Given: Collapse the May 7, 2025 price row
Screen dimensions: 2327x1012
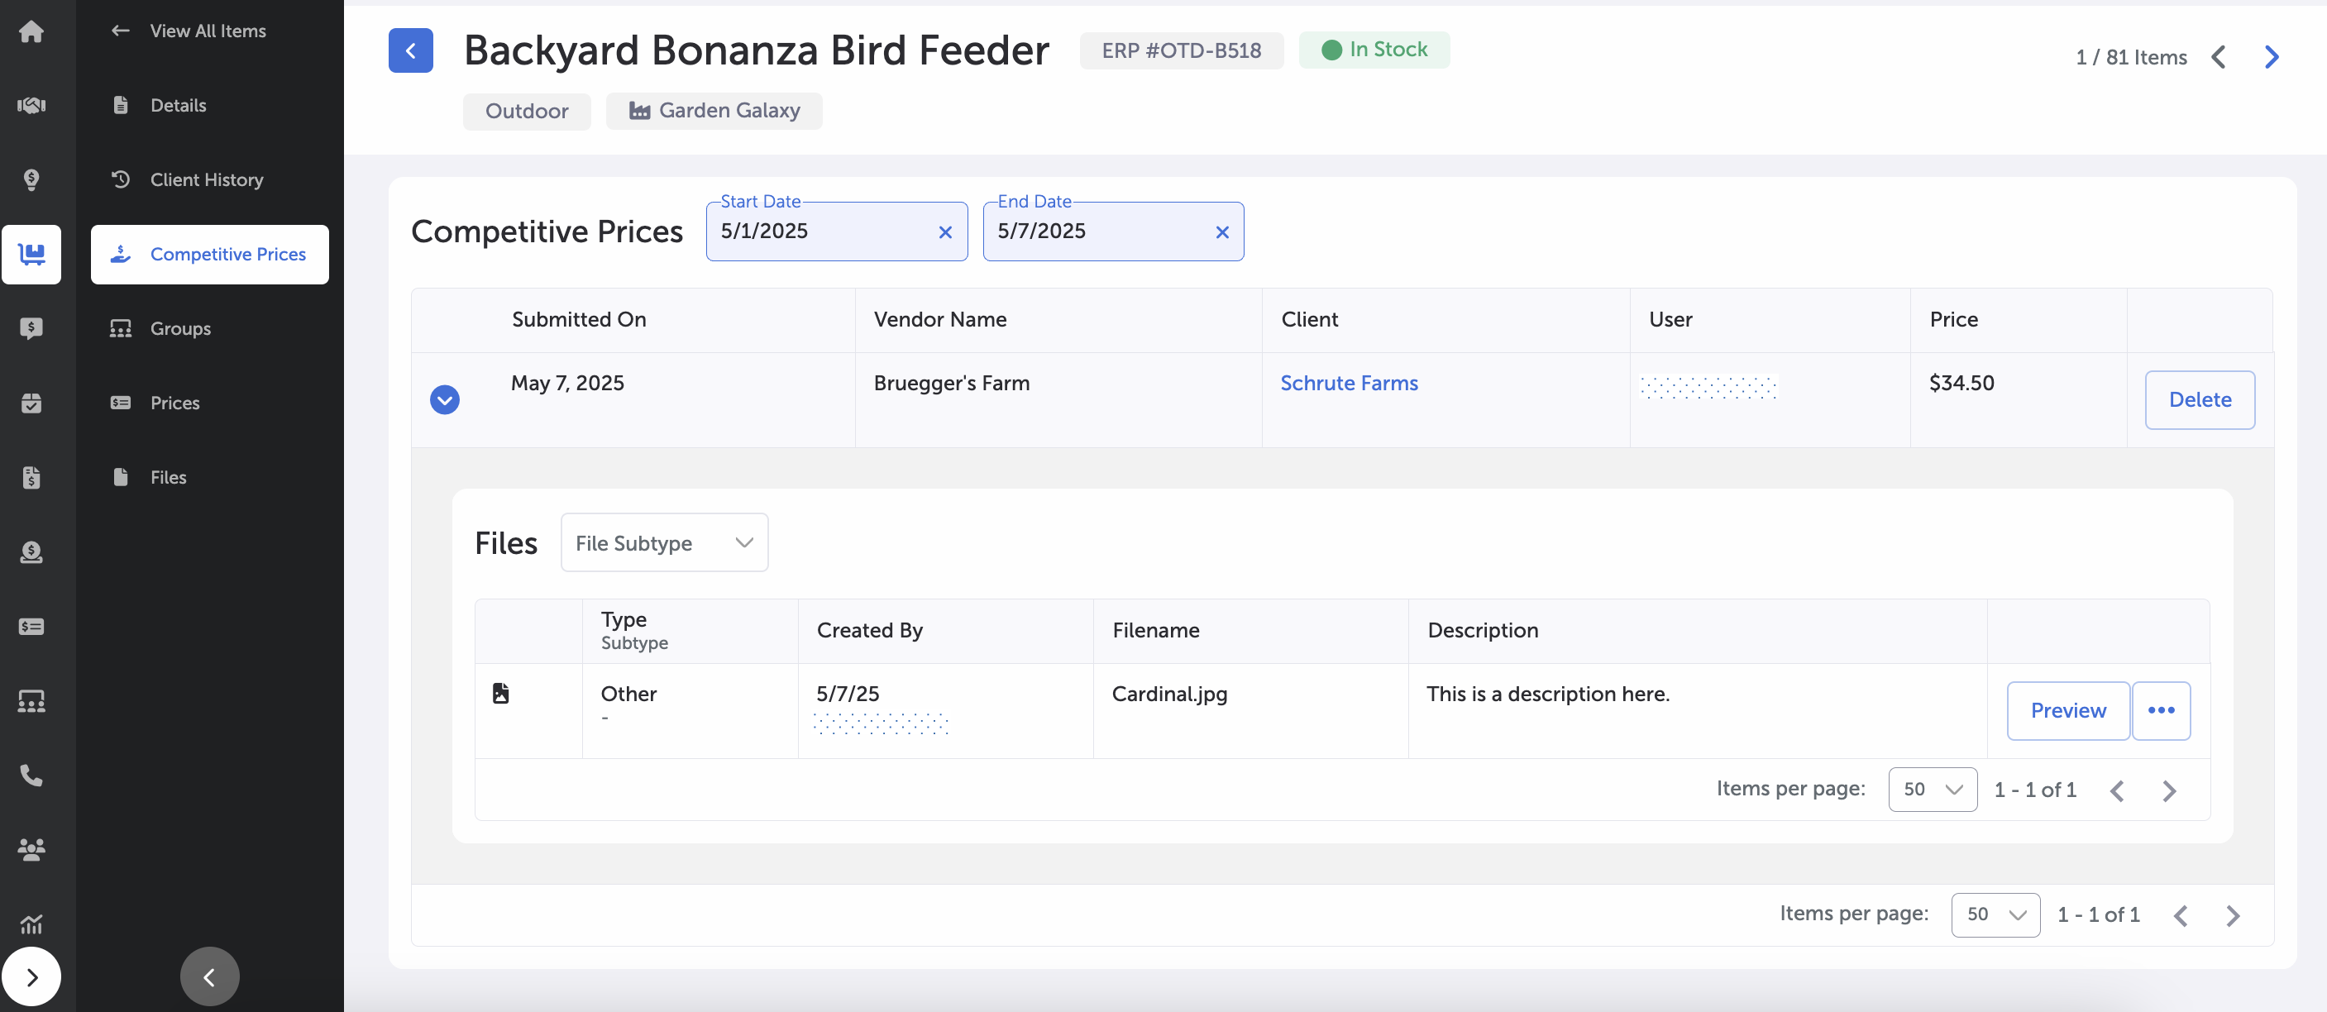Looking at the screenshot, I should click(x=444, y=399).
